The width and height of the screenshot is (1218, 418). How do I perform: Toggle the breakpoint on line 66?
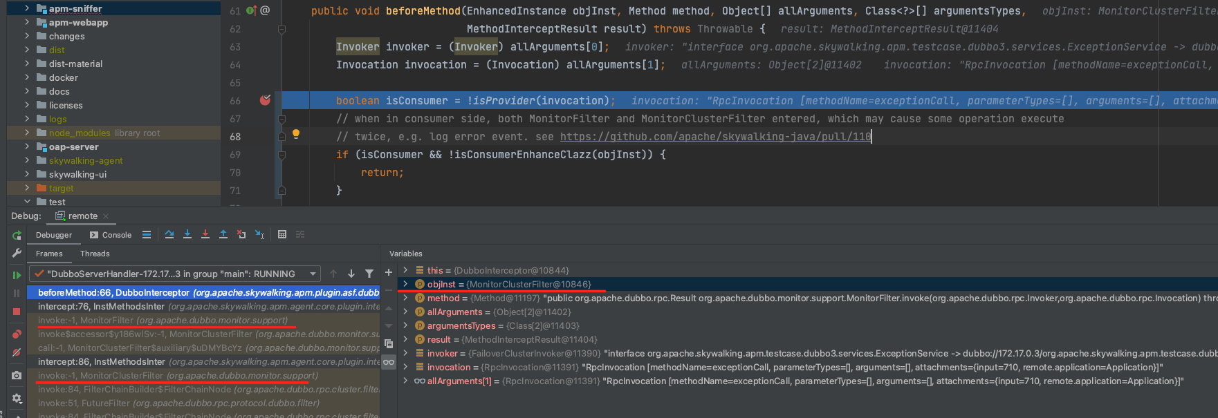[x=265, y=100]
